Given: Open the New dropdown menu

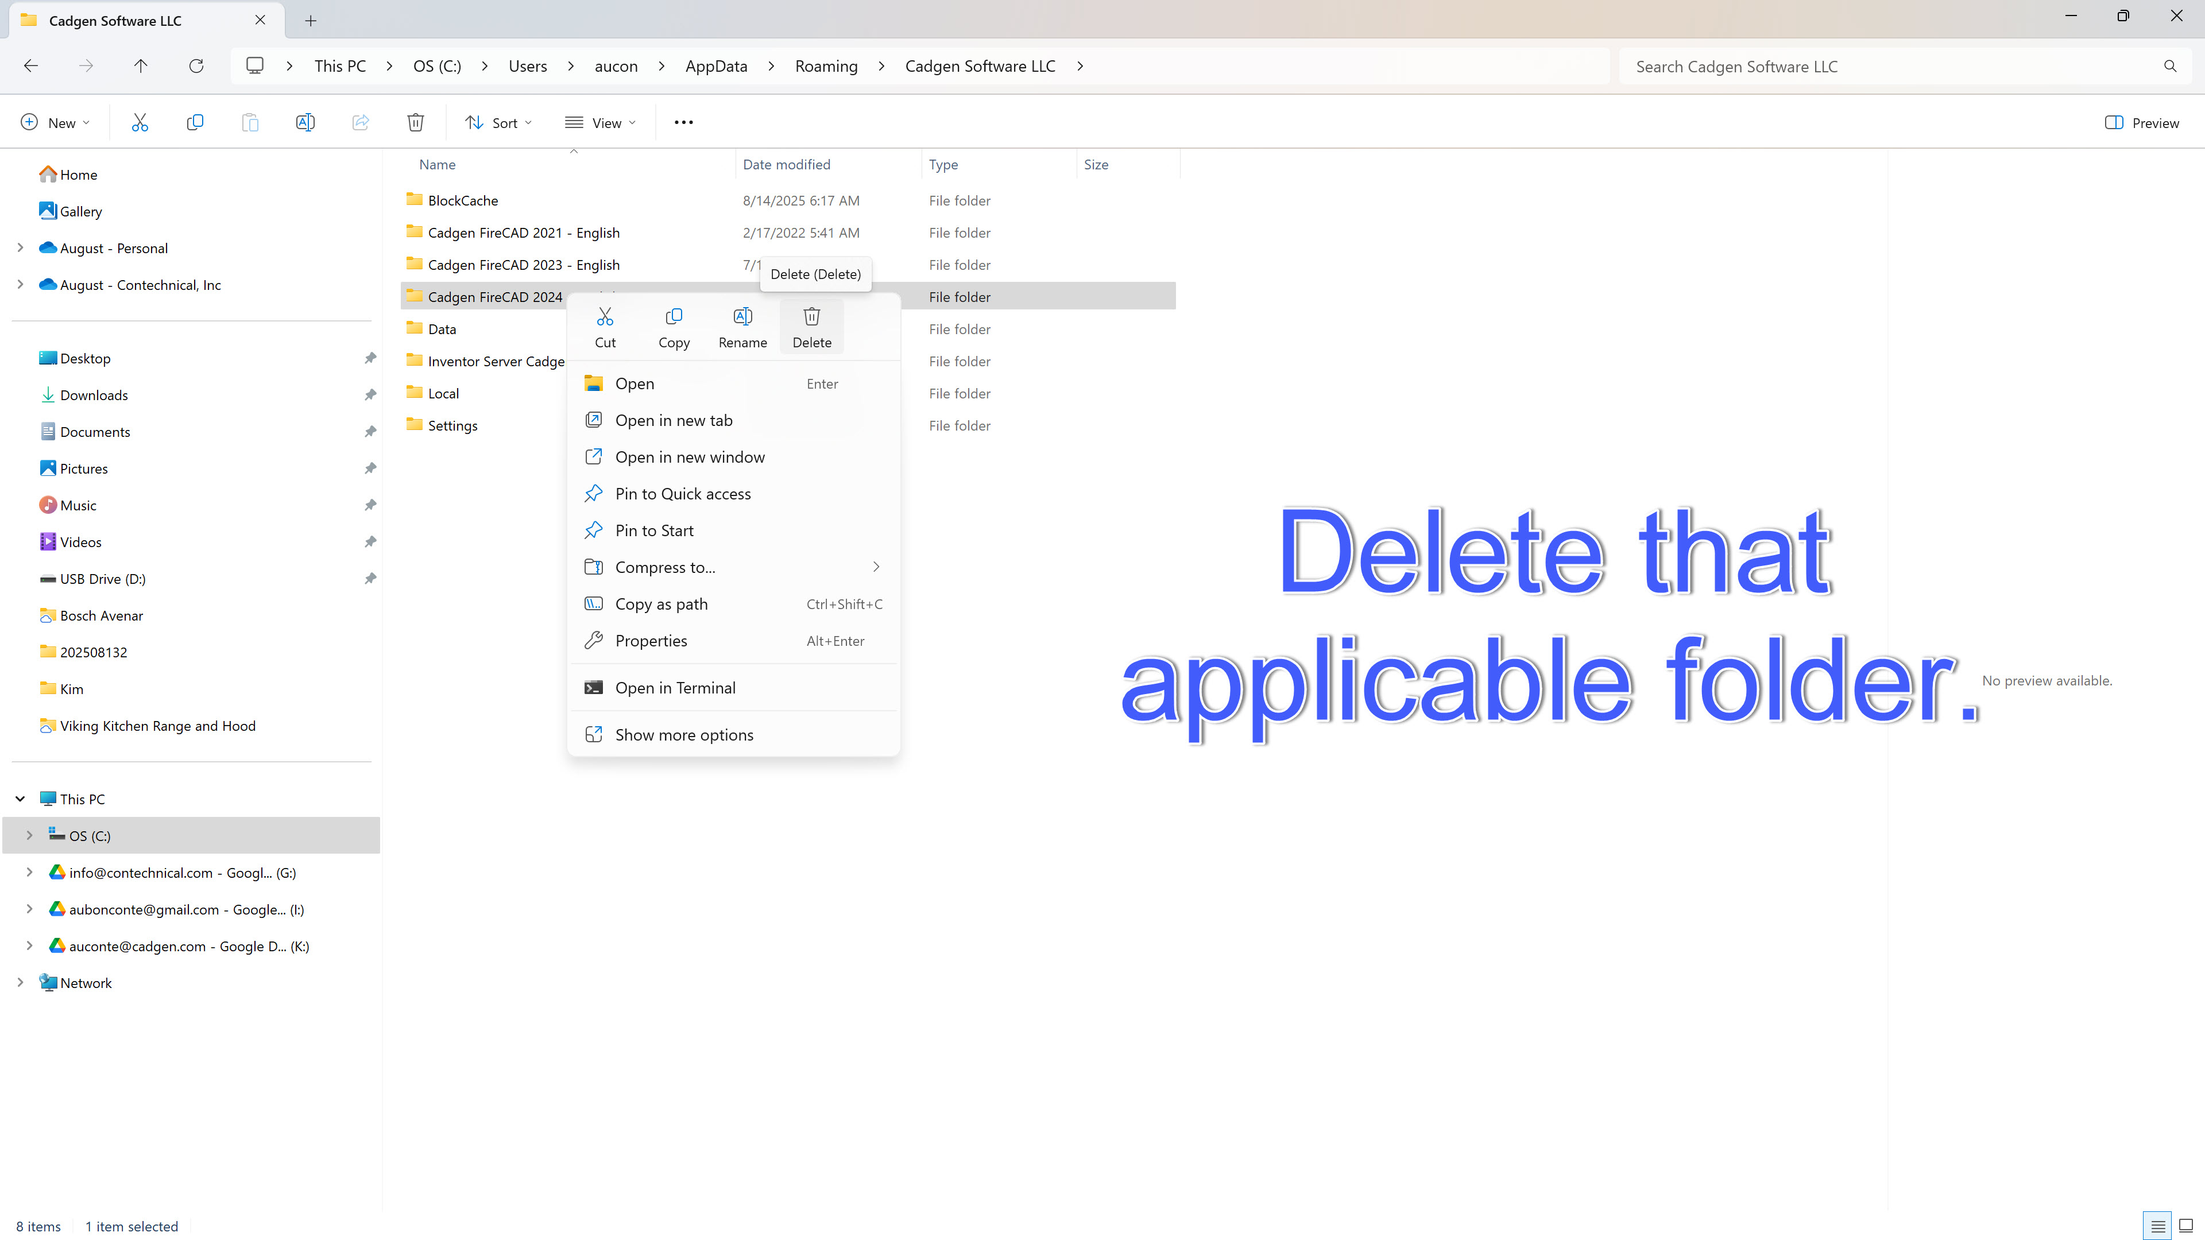Looking at the screenshot, I should coord(56,122).
